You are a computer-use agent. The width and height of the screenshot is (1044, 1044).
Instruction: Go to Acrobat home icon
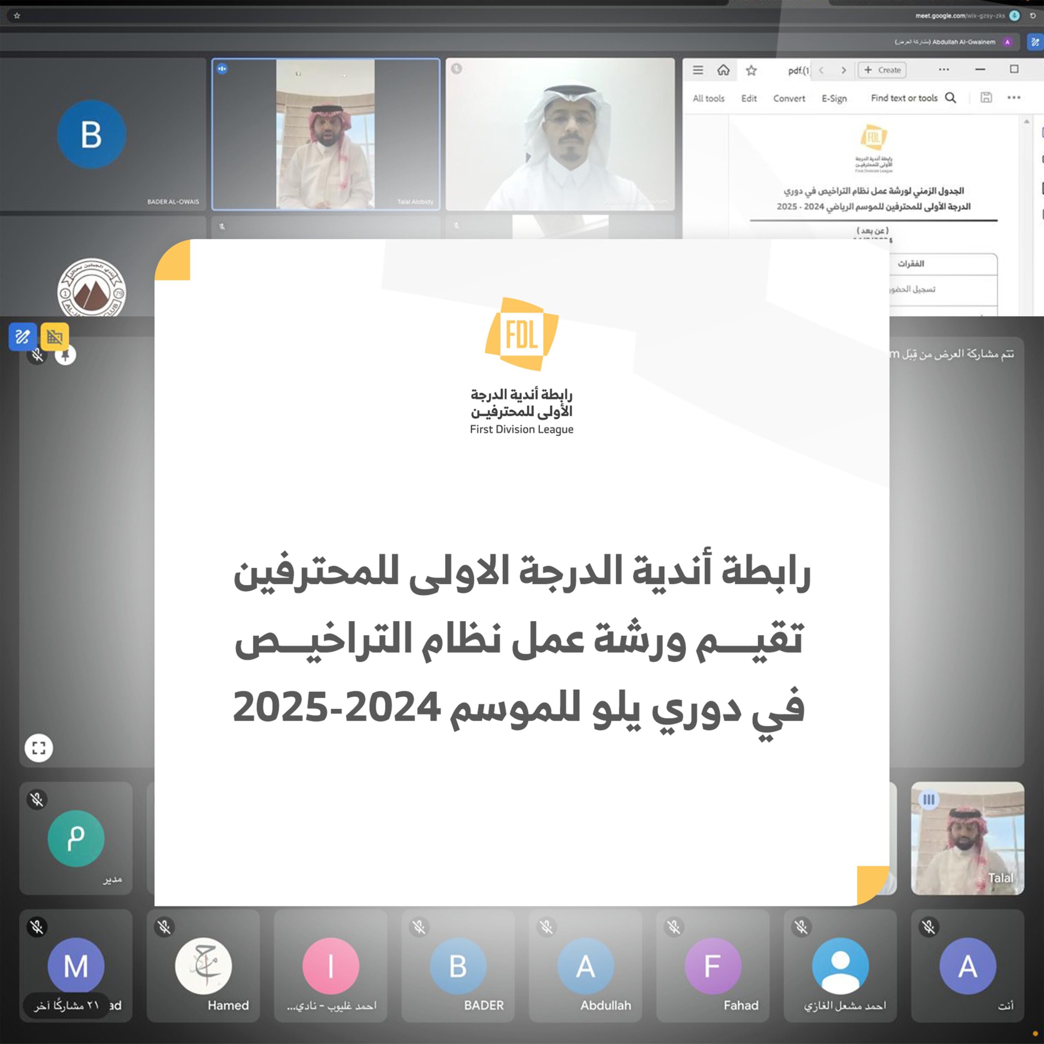tap(723, 70)
